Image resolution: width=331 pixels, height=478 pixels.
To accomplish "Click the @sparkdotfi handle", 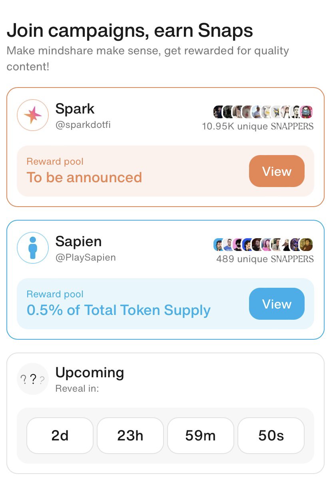I will pyautogui.click(x=83, y=125).
